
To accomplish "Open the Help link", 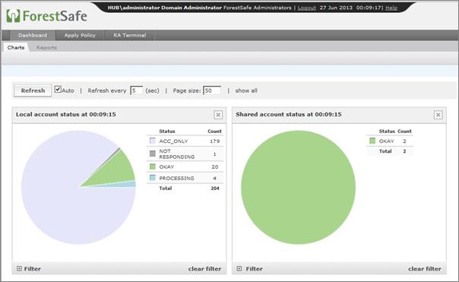I will click(x=391, y=8).
